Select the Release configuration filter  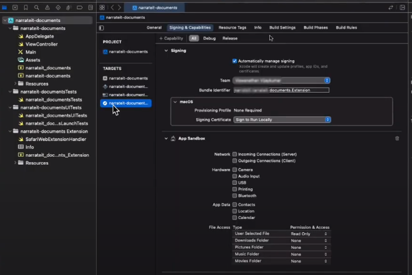pos(229,39)
